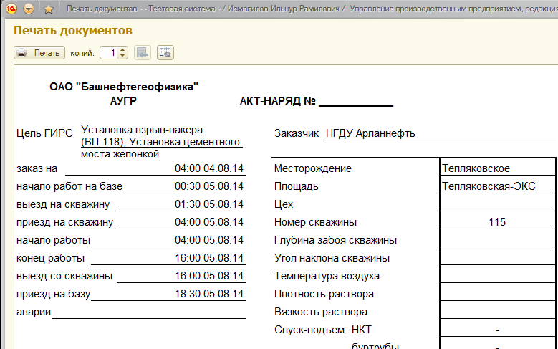The image size is (558, 349).
Task: Select the Тепляковское cell
Action: (x=497, y=166)
